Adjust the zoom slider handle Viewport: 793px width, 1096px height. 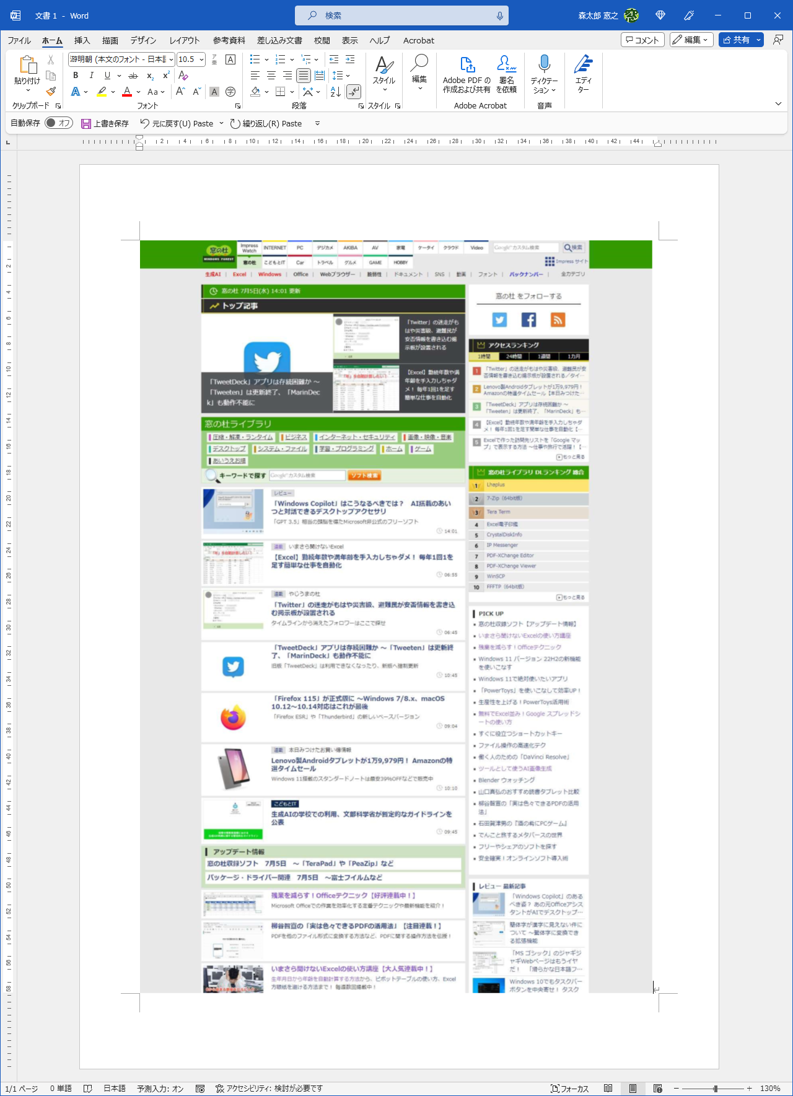click(716, 1089)
